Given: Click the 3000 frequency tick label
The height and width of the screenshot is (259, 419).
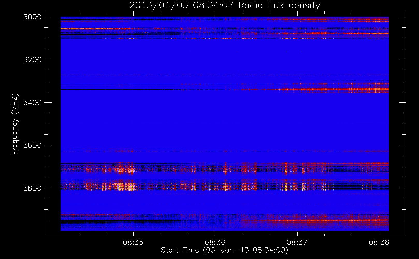Looking at the screenshot, I should pyautogui.click(x=32, y=17).
